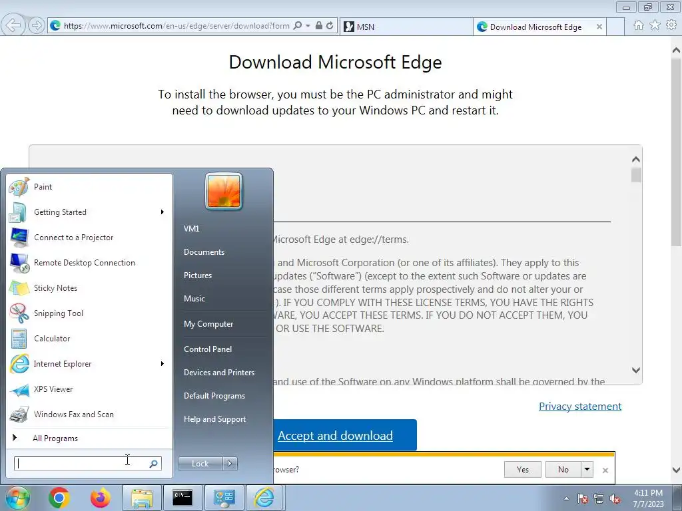Click the user account picture

[224, 191]
